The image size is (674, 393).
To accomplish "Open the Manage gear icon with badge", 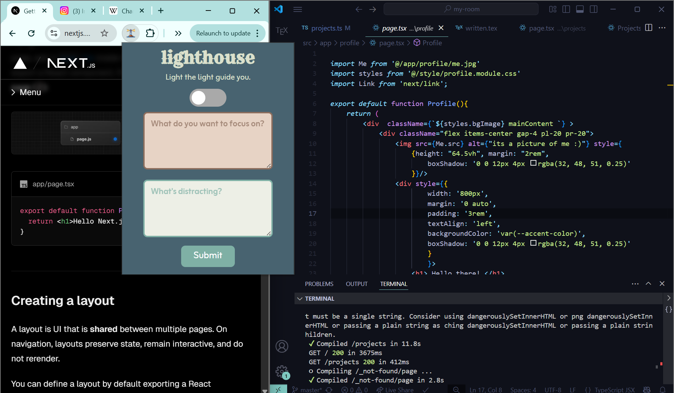I will click(282, 372).
